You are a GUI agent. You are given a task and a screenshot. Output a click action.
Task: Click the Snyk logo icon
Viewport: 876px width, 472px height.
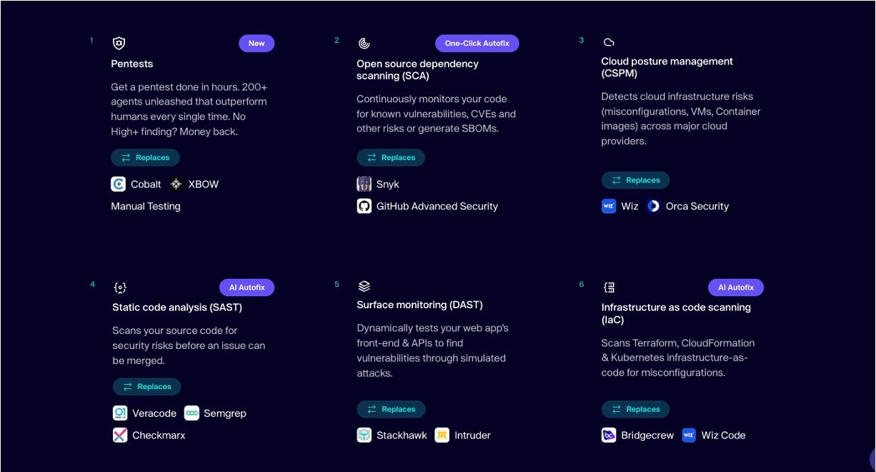364,185
